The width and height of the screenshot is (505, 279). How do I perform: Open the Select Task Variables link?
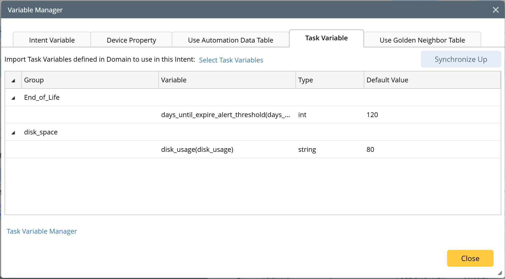(231, 60)
